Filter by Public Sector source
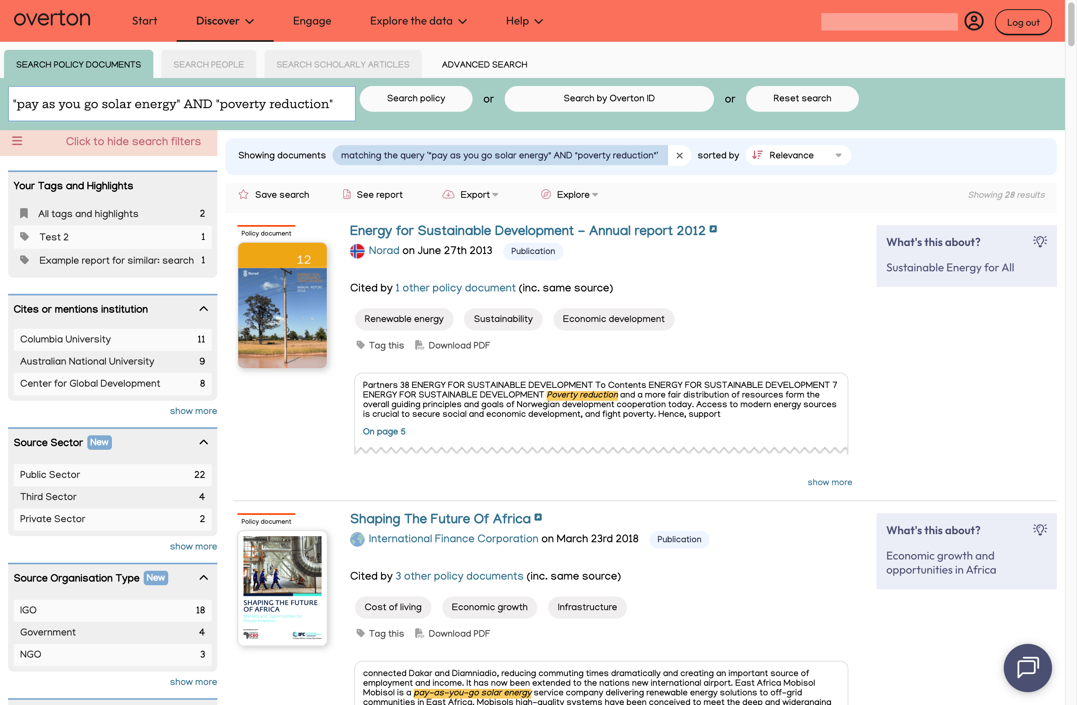Image resolution: width=1077 pixels, height=705 pixels. coord(112,475)
